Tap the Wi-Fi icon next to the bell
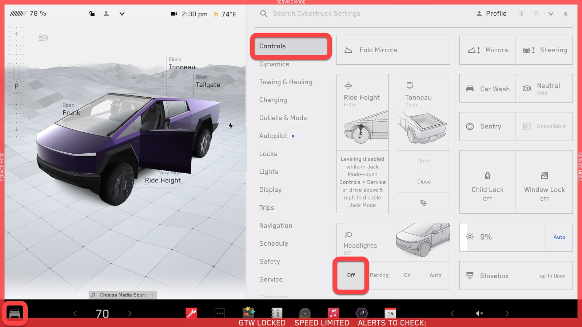The height and width of the screenshot is (327, 582). click(551, 14)
